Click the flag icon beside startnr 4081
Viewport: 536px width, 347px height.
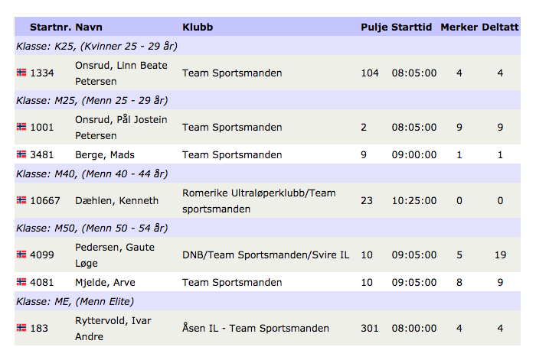tap(21, 282)
